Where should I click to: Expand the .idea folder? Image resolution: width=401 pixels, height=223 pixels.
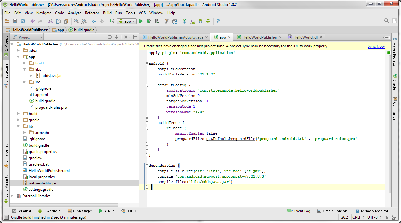click(x=18, y=51)
